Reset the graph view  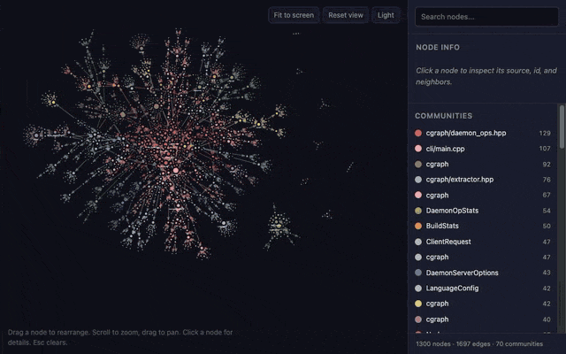click(346, 15)
